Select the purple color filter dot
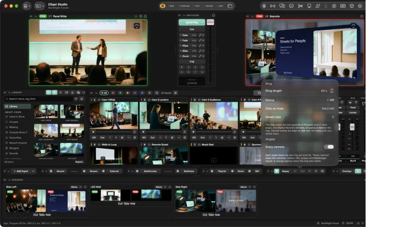 [135, 93]
